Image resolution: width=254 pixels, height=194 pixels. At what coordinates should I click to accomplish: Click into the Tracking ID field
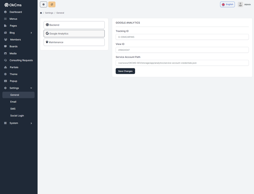(x=182, y=37)
